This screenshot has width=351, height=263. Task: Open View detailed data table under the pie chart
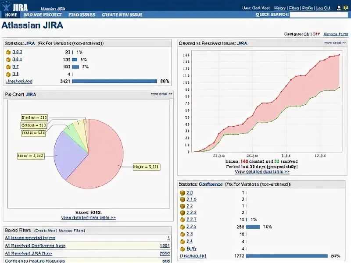89,217
